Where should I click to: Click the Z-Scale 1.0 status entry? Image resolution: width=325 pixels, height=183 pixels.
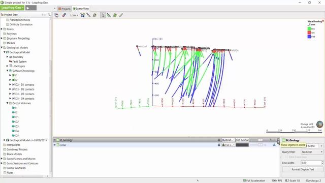[292, 180]
